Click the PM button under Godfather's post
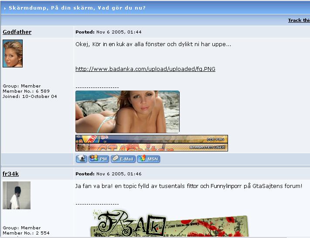This screenshot has width=310, height=238. tap(99, 159)
